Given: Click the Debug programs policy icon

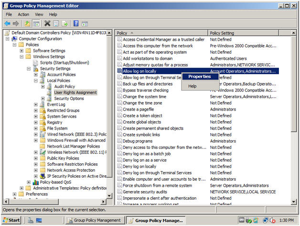Looking at the screenshot, I should [119, 141].
